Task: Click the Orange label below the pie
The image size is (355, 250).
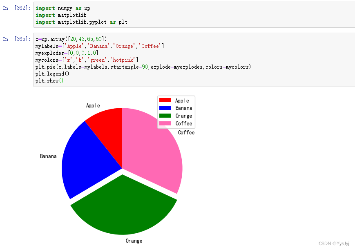Action: click(x=134, y=241)
